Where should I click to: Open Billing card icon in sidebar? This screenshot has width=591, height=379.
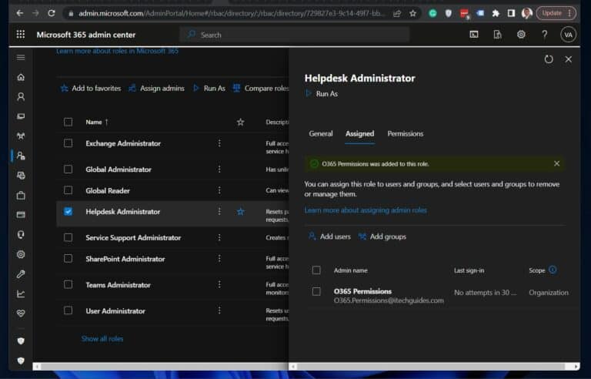coord(21,215)
